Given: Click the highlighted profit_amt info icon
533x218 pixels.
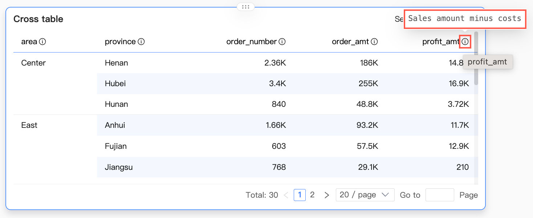Looking at the screenshot, I should click(x=465, y=42).
